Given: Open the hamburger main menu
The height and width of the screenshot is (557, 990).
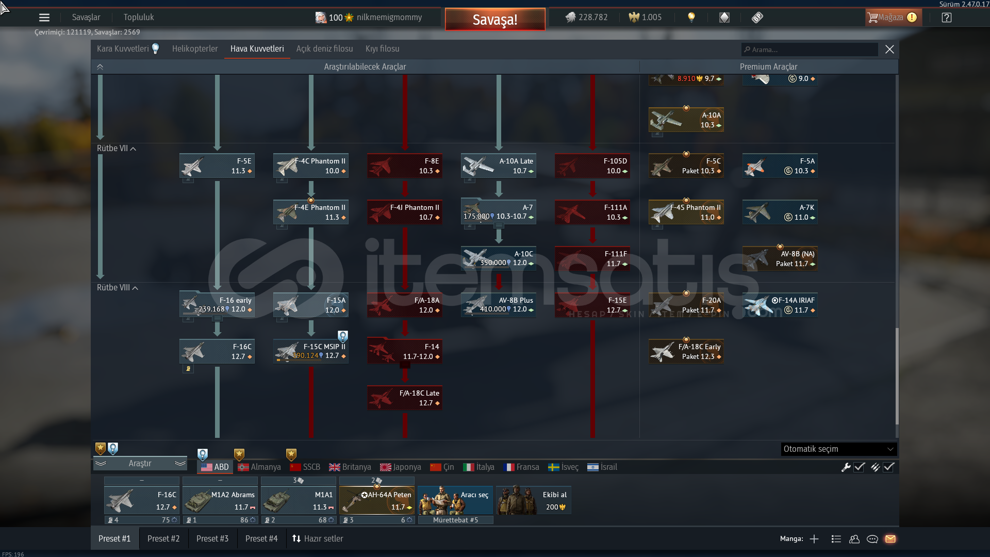Looking at the screenshot, I should (x=44, y=18).
